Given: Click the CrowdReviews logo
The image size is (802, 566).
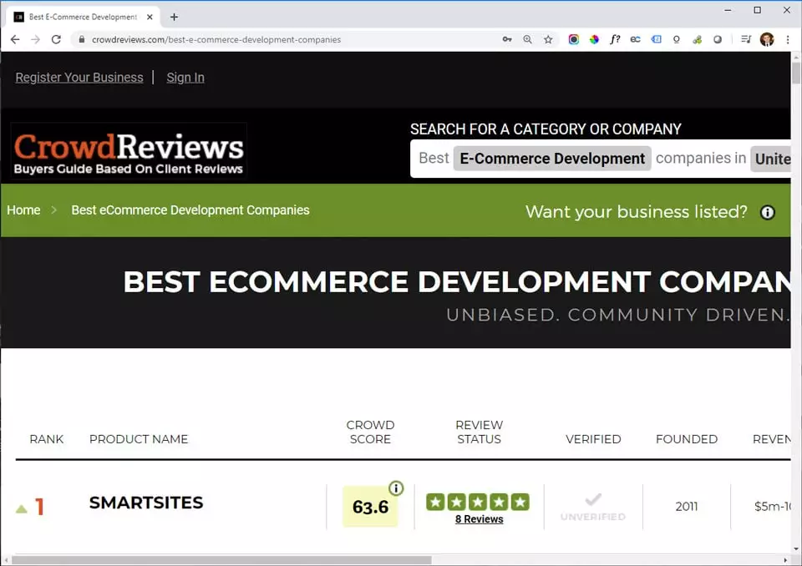Looking at the screenshot, I should [129, 152].
